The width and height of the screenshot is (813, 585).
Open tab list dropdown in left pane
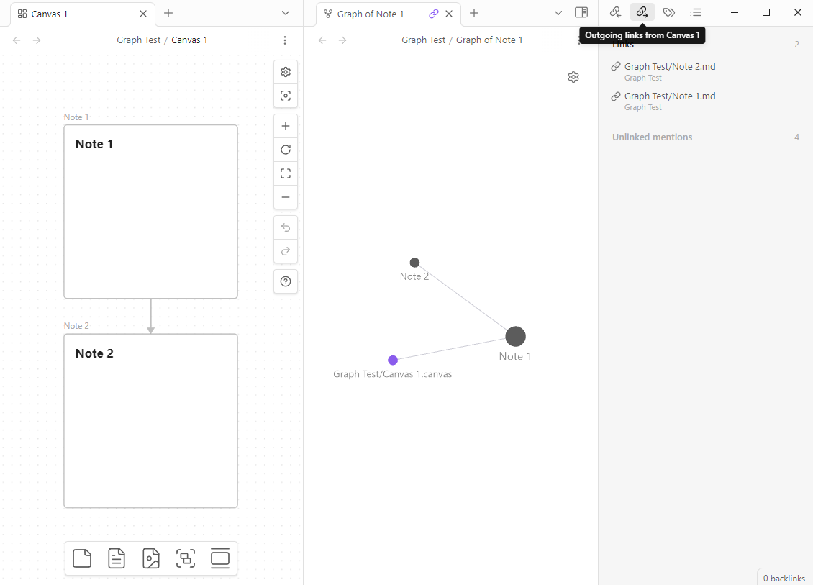click(x=286, y=13)
